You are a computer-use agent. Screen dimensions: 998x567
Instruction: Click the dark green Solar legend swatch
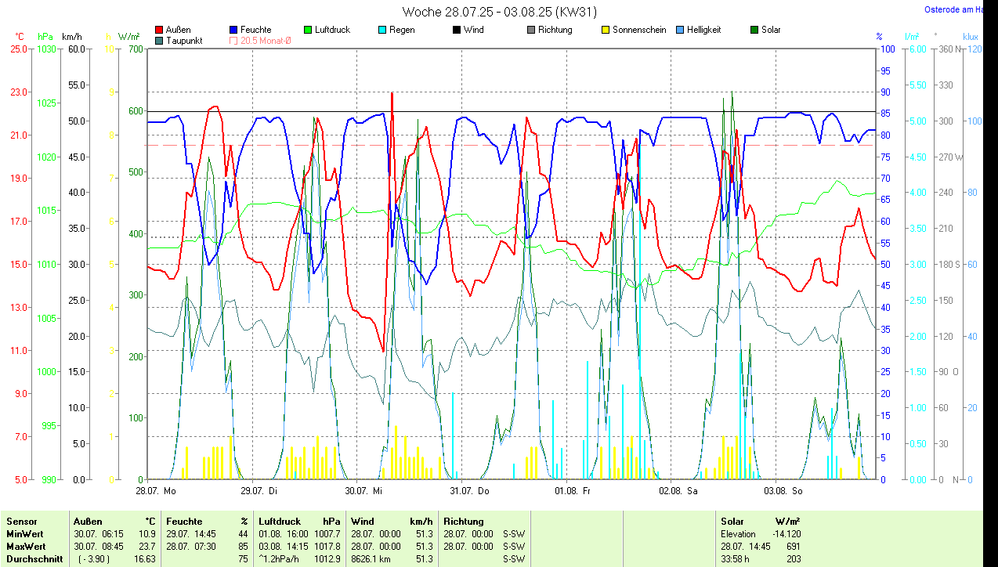pyautogui.click(x=755, y=30)
